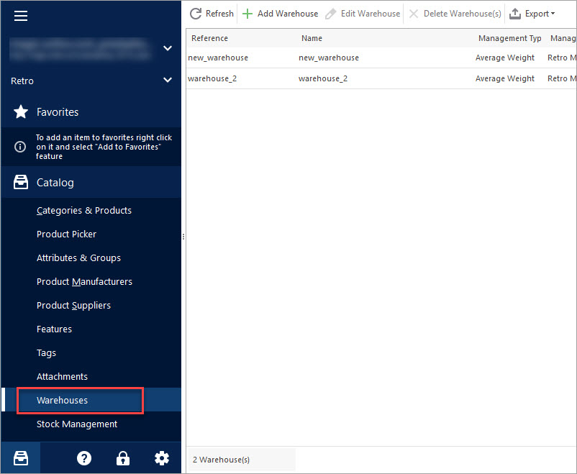Open Features menu item
The height and width of the screenshot is (474, 577).
pyautogui.click(x=54, y=329)
